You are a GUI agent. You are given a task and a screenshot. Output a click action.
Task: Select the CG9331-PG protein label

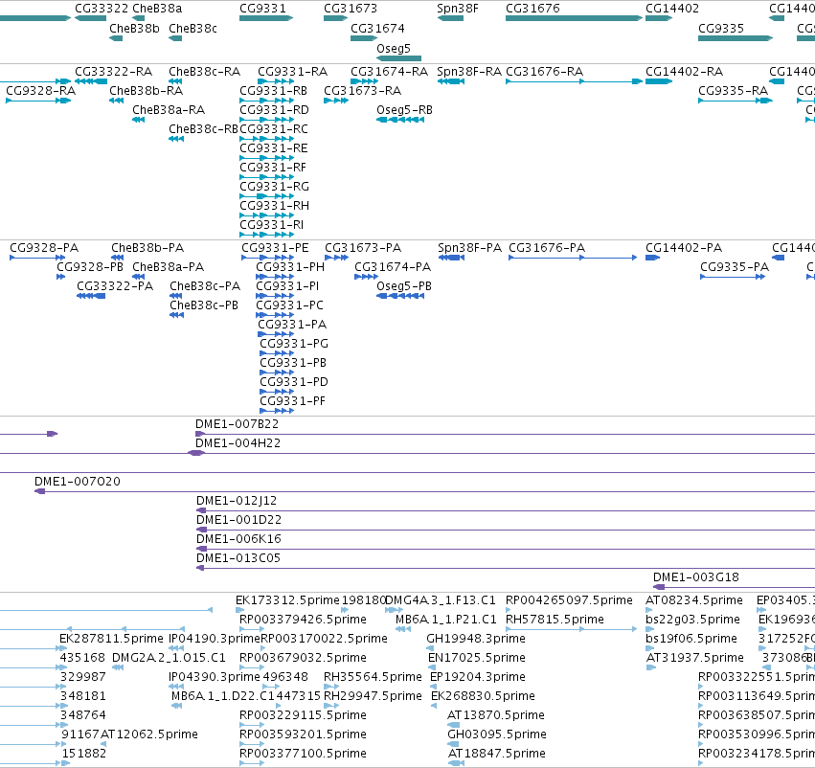[294, 344]
